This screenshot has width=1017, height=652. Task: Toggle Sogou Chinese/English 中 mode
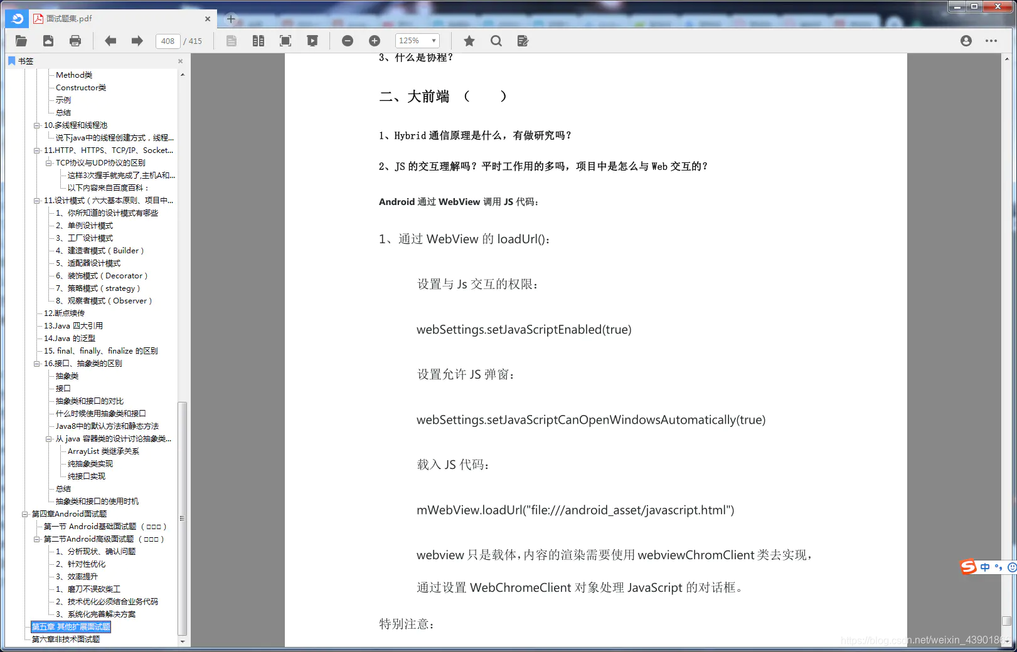(x=985, y=567)
